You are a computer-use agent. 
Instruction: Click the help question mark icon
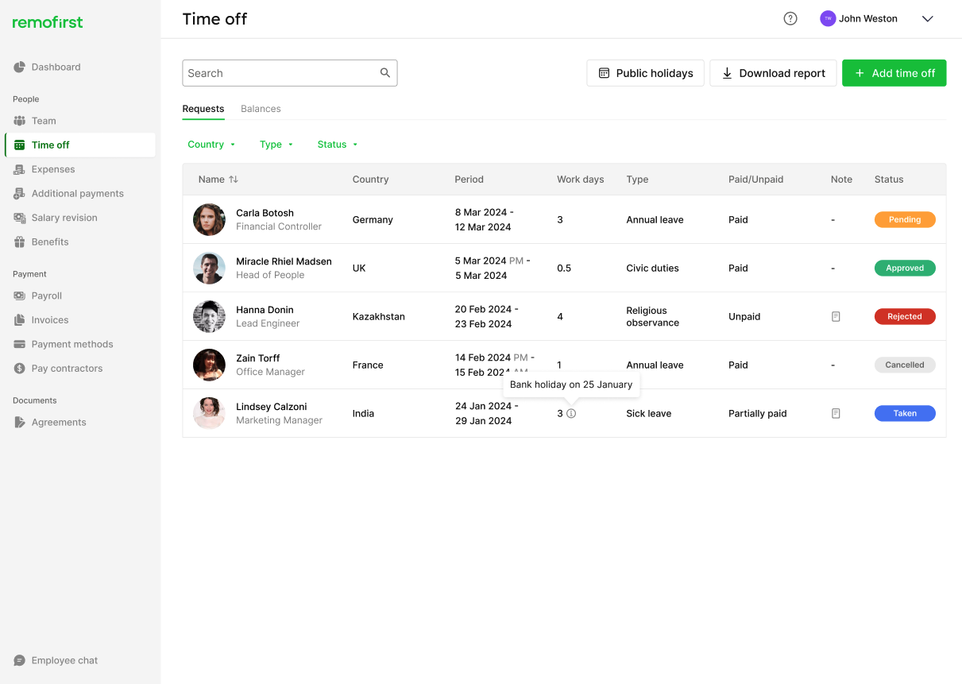(790, 19)
